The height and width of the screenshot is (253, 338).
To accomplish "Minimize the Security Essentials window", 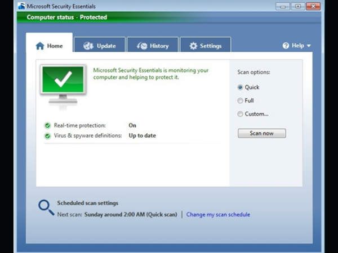I will 283,6.
